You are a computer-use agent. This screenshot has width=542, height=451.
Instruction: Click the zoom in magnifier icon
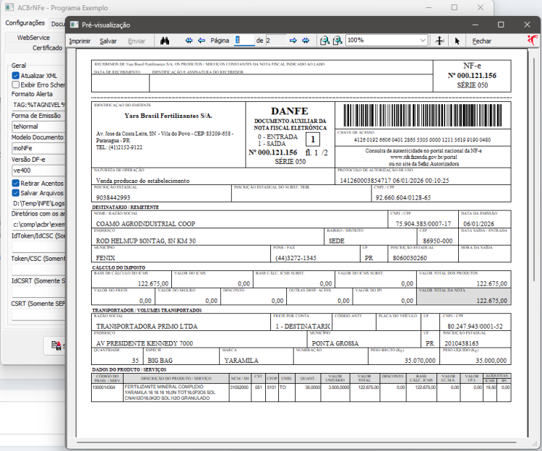tap(337, 40)
